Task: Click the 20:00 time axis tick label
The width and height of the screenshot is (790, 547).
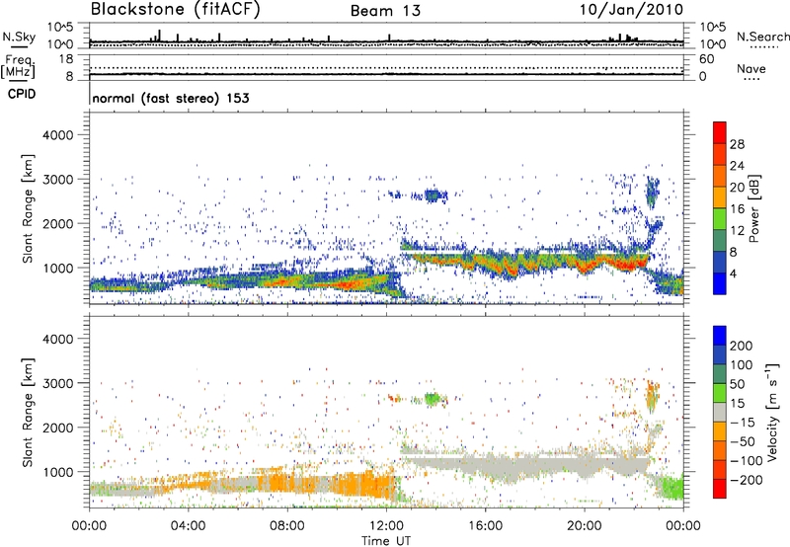Action: click(x=584, y=526)
